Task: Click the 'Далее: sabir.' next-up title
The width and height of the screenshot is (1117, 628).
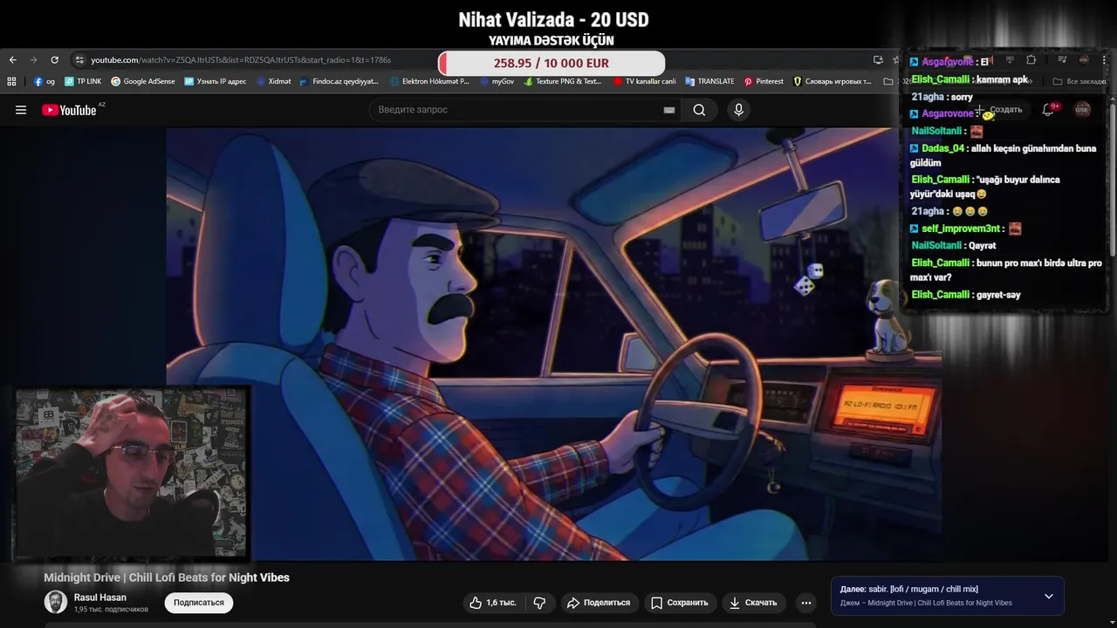Action: point(909,590)
